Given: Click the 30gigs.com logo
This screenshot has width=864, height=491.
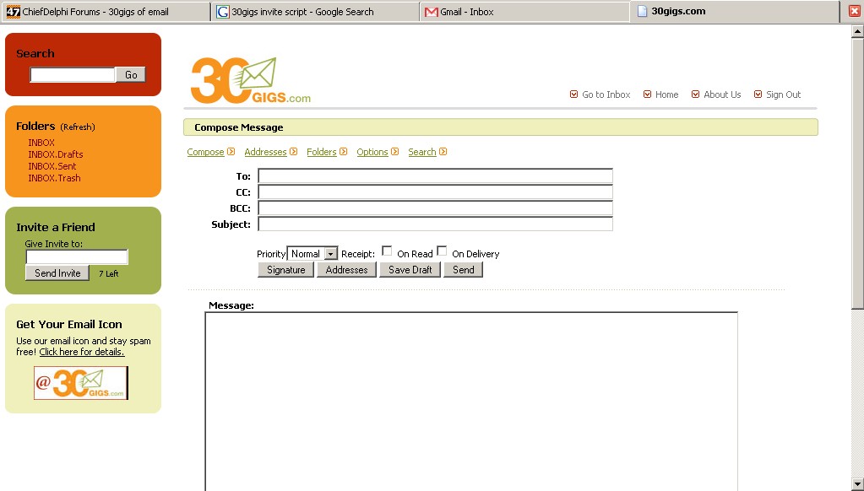Looking at the screenshot, I should click(251, 80).
